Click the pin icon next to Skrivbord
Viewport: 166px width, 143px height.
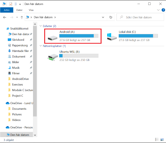point(31,40)
